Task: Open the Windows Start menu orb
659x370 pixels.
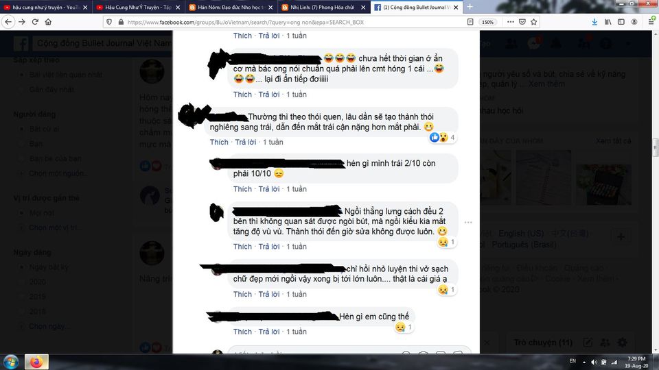Action: pyautogui.click(x=12, y=362)
